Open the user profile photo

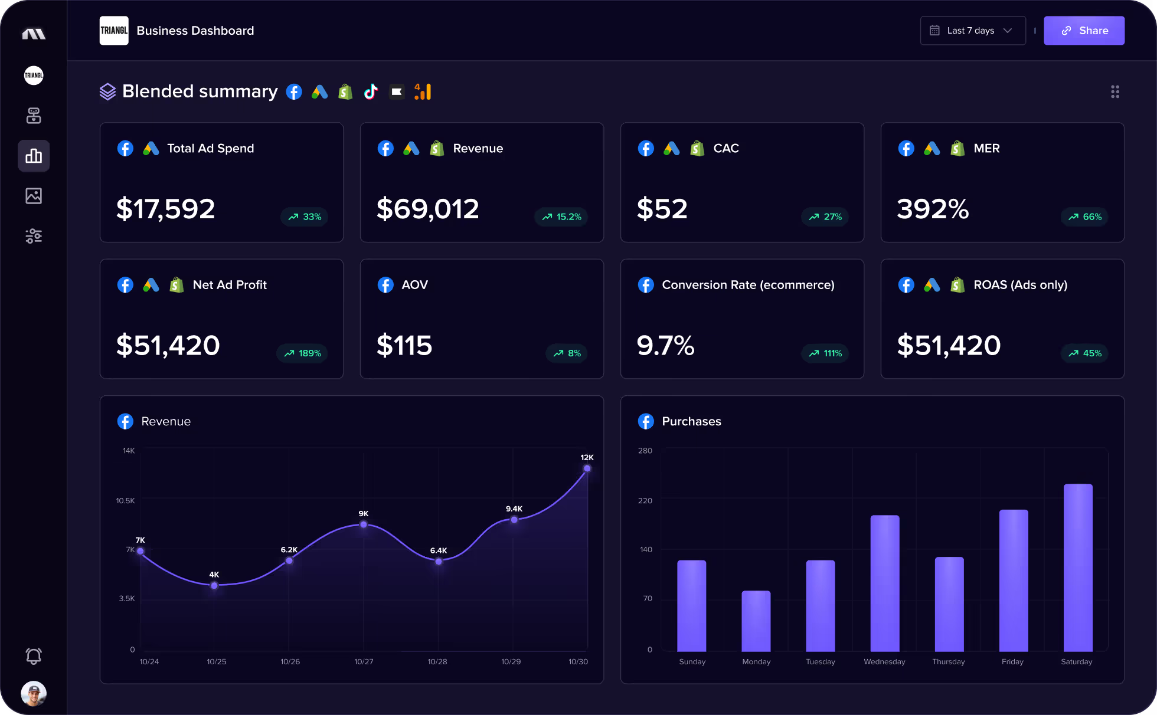pos(34,694)
